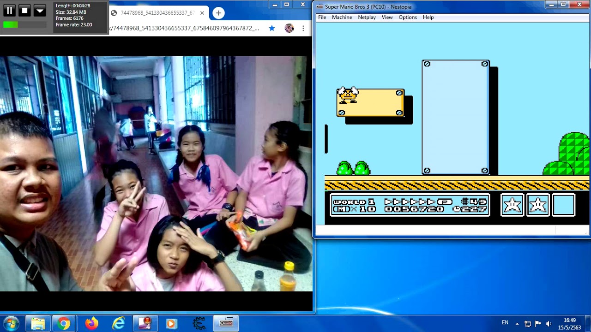Click the timer showing 227
This screenshot has width=591, height=332.
(470, 209)
